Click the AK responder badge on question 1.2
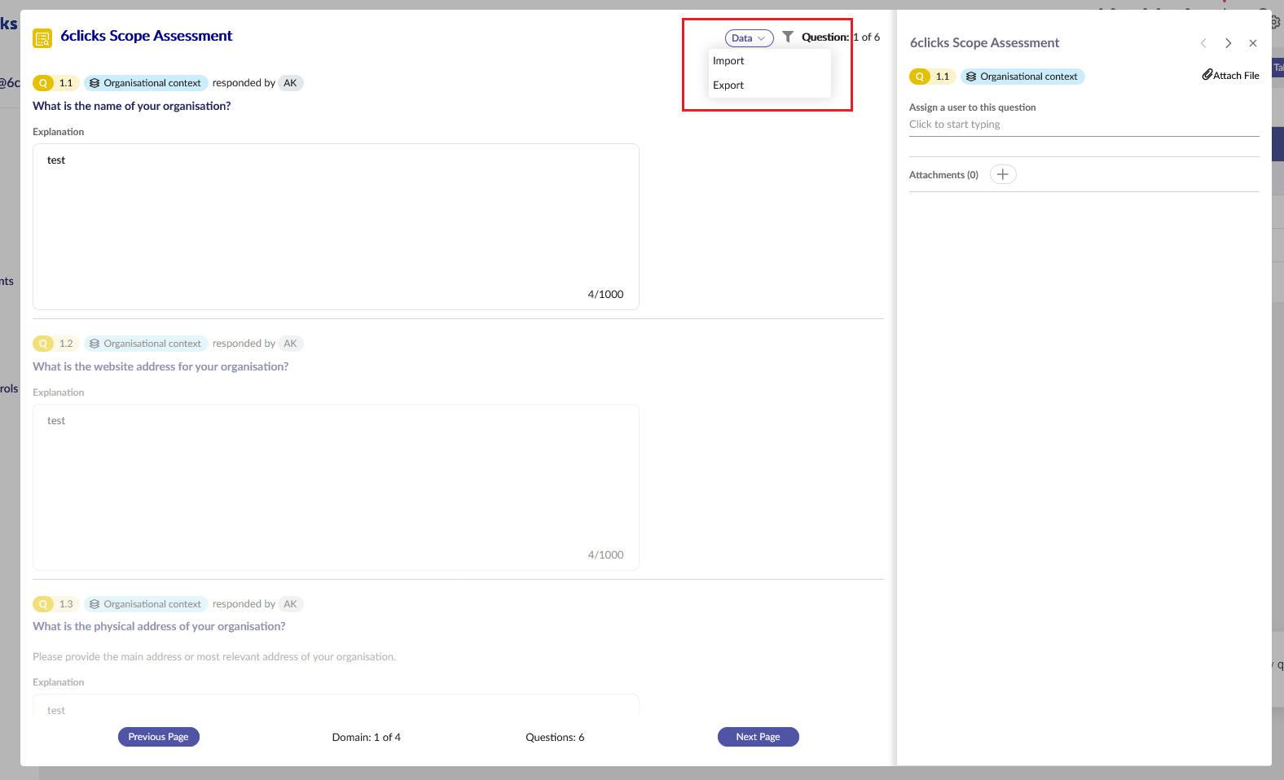 point(290,344)
